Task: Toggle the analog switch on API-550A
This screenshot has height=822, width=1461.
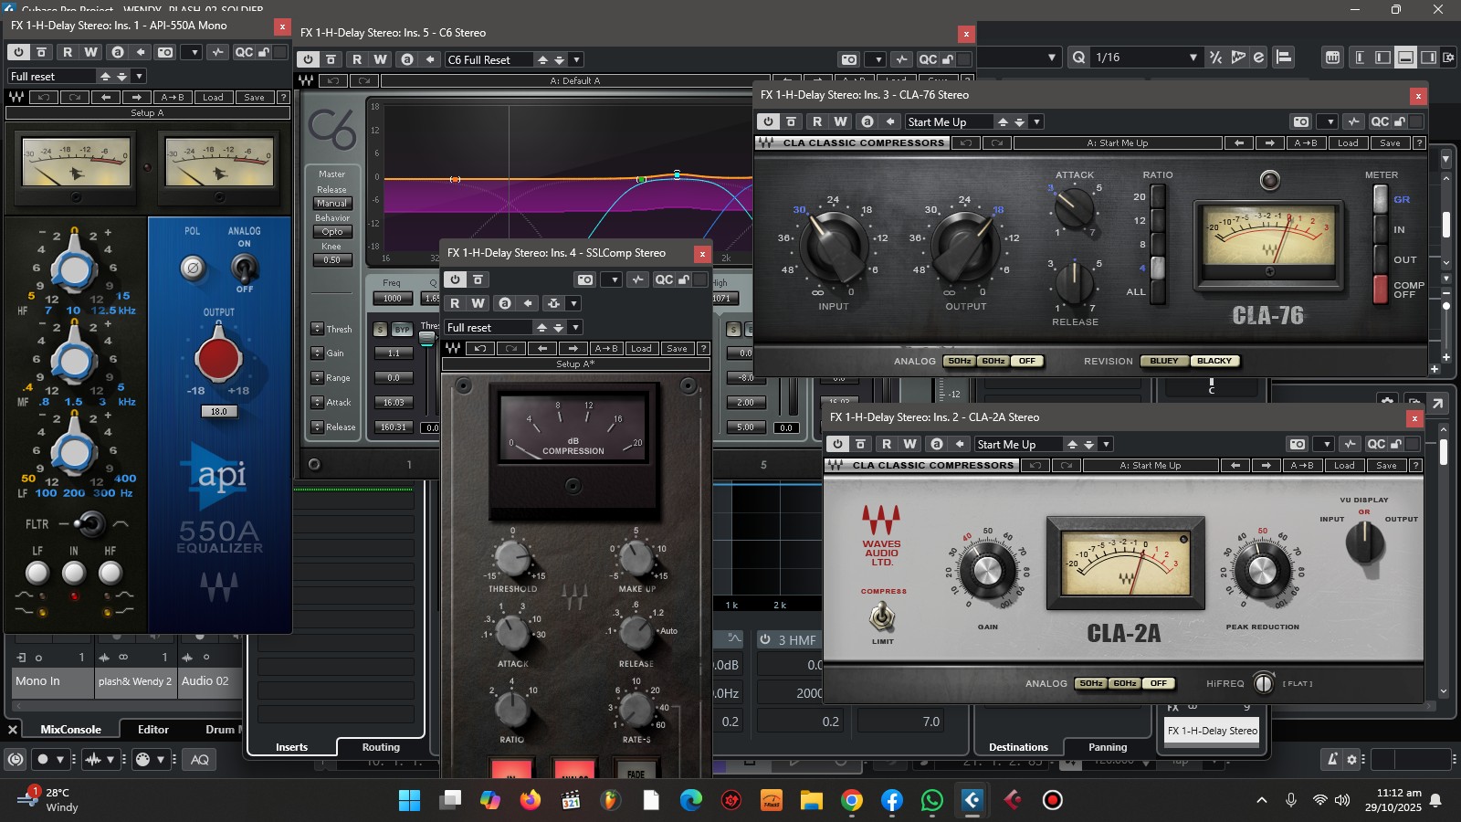Action: pos(244,268)
